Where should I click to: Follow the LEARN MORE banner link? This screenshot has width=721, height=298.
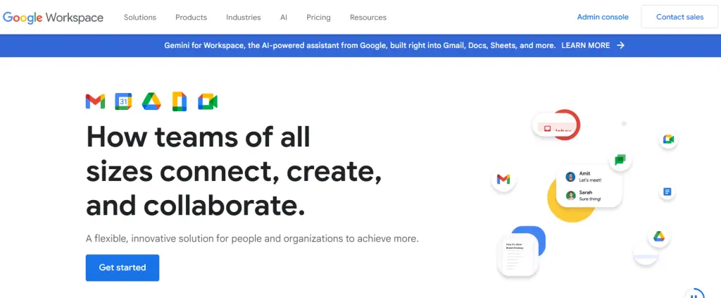593,45
